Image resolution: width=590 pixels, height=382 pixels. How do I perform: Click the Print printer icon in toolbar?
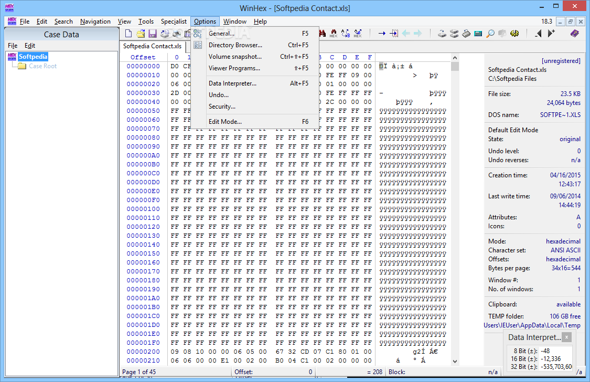[176, 34]
